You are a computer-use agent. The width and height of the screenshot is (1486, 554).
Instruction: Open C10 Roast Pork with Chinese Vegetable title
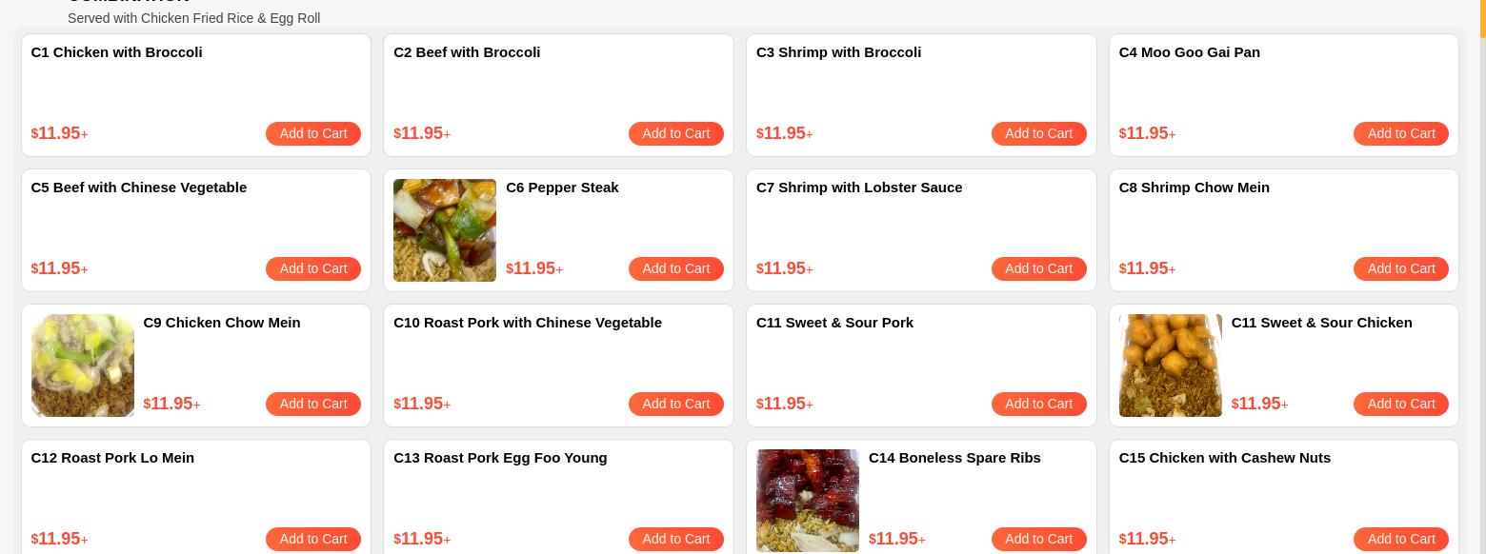click(x=527, y=323)
